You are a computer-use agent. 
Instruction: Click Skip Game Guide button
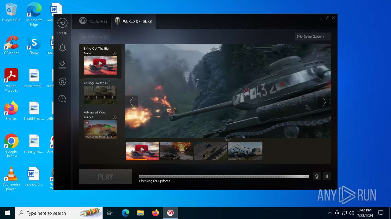pyautogui.click(x=312, y=36)
